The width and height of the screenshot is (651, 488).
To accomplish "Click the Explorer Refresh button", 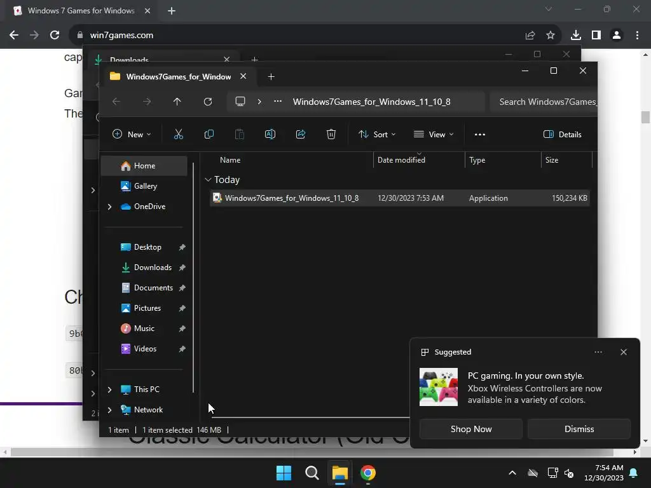I will coord(208,102).
